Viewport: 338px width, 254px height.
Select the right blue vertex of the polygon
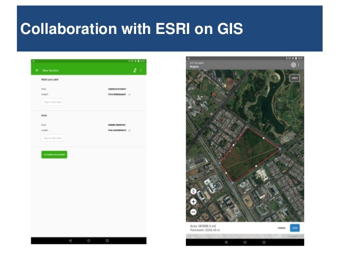point(280,149)
